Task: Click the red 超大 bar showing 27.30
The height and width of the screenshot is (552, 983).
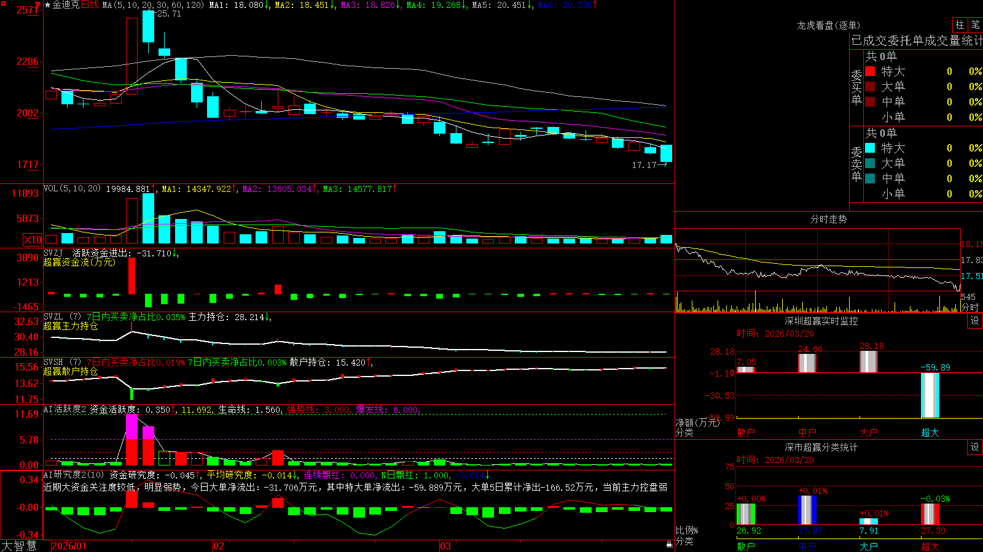Action: point(930,514)
